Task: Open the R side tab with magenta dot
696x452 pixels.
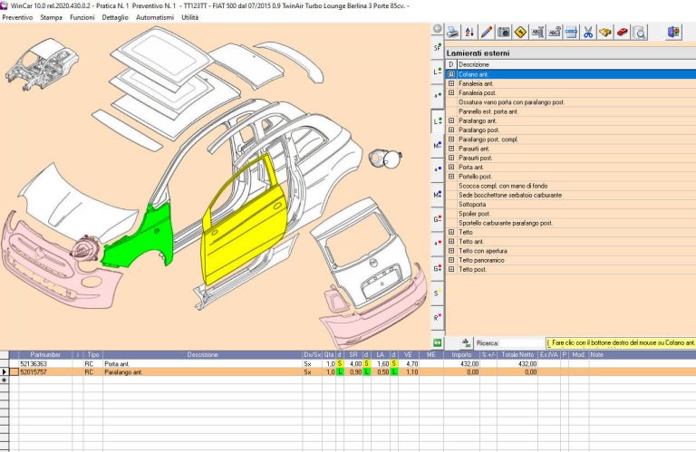Action: [x=438, y=318]
